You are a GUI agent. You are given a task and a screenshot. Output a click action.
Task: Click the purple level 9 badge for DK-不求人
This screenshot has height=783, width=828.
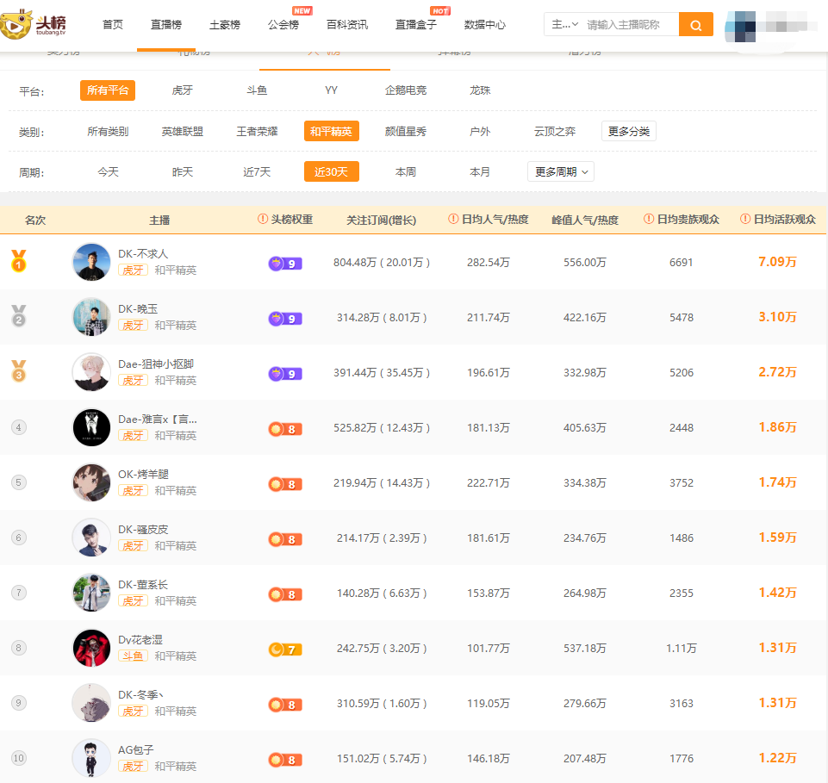click(284, 263)
